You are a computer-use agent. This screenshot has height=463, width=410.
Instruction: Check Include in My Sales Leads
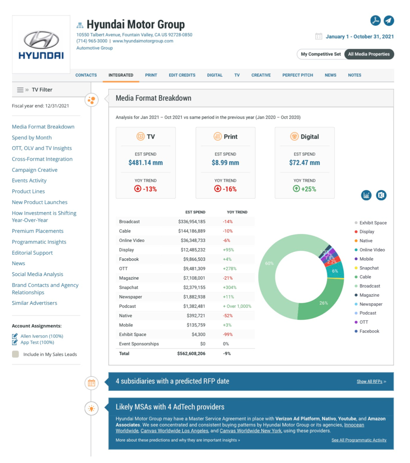tap(15, 354)
